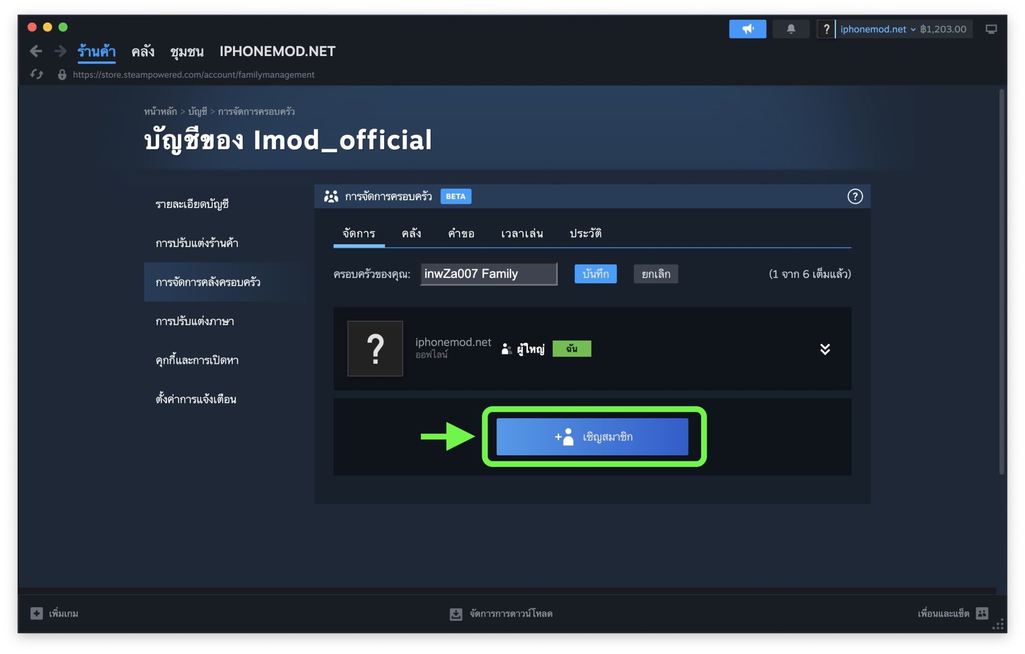Click the megaphone announcements icon
The width and height of the screenshot is (1025, 654).
coord(747,29)
